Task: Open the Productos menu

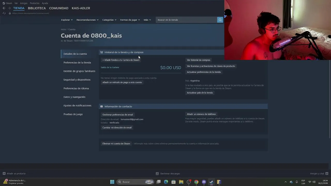Action: 35,3
